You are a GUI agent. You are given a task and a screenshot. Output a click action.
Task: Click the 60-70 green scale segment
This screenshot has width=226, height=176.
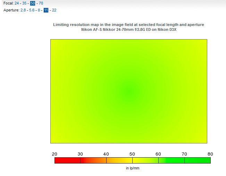(x=171, y=160)
